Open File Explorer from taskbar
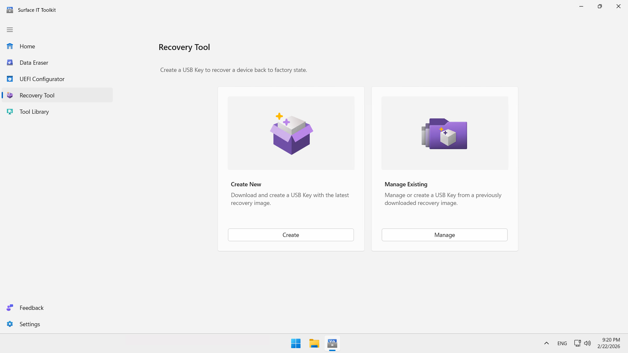Image resolution: width=628 pixels, height=353 pixels. [x=314, y=343]
